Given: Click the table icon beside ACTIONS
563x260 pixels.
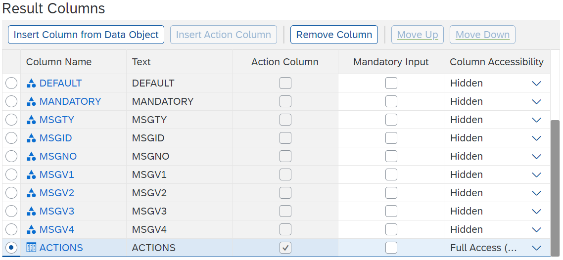Looking at the screenshot, I should (x=31, y=248).
